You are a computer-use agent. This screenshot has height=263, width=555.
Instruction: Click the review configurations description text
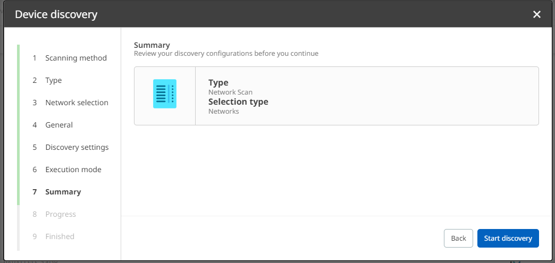point(226,54)
